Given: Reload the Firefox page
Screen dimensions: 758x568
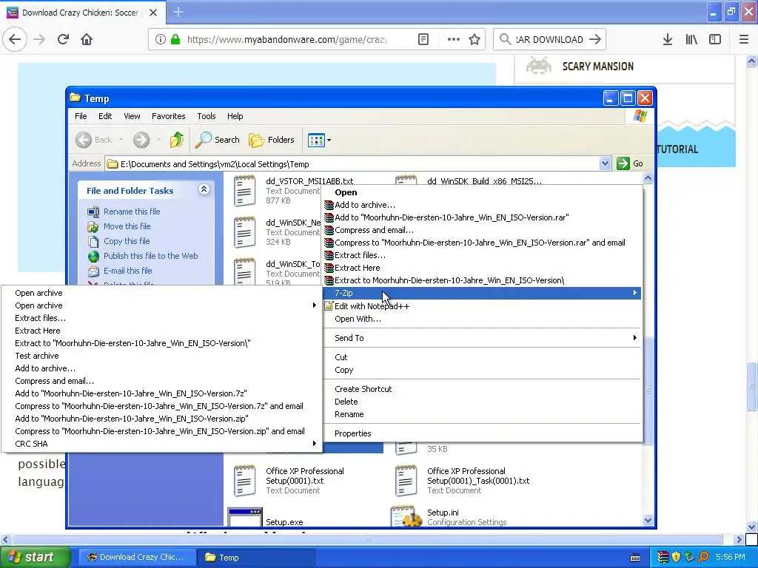Looking at the screenshot, I should click(x=63, y=40).
